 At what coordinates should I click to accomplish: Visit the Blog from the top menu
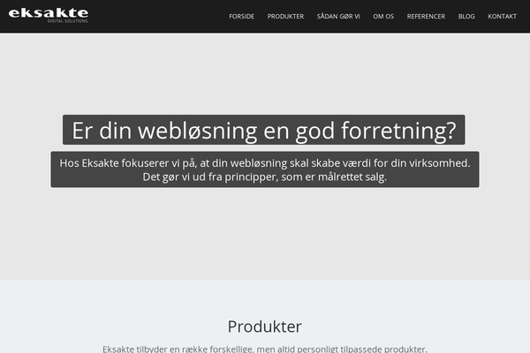tap(466, 16)
